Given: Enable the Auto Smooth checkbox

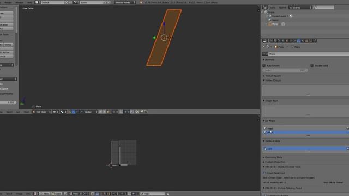Looking at the screenshot, I should click(x=264, y=66).
